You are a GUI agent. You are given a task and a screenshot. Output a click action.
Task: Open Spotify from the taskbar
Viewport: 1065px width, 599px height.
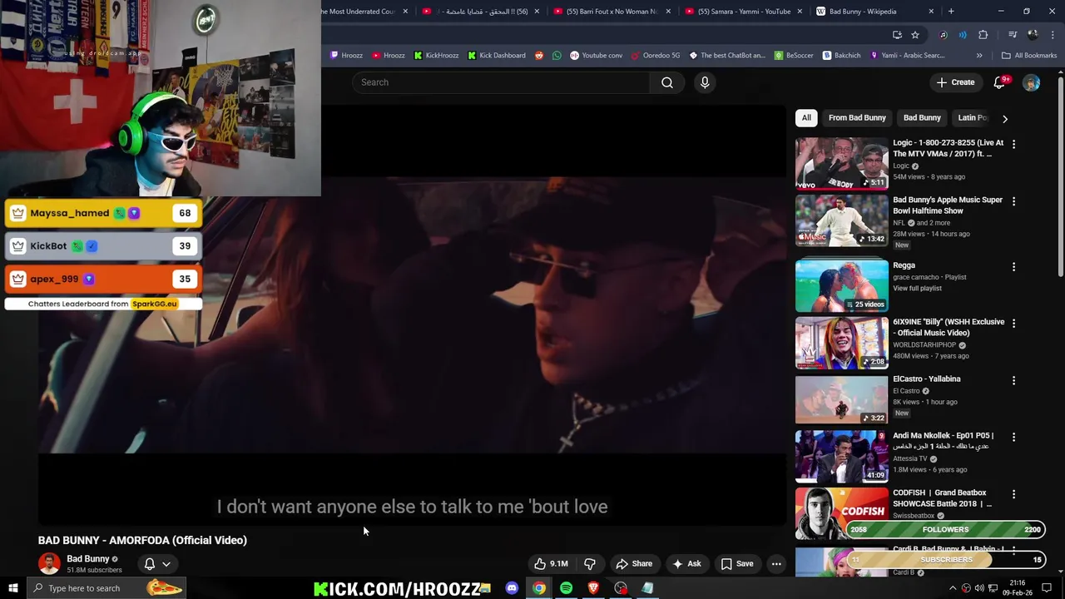pyautogui.click(x=566, y=588)
